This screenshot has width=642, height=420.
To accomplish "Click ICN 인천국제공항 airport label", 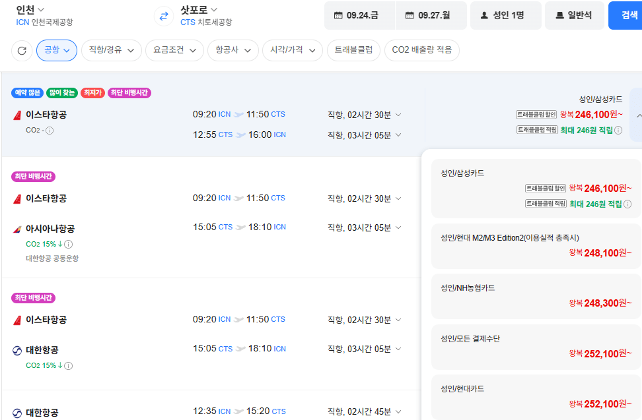I will click(x=44, y=22).
